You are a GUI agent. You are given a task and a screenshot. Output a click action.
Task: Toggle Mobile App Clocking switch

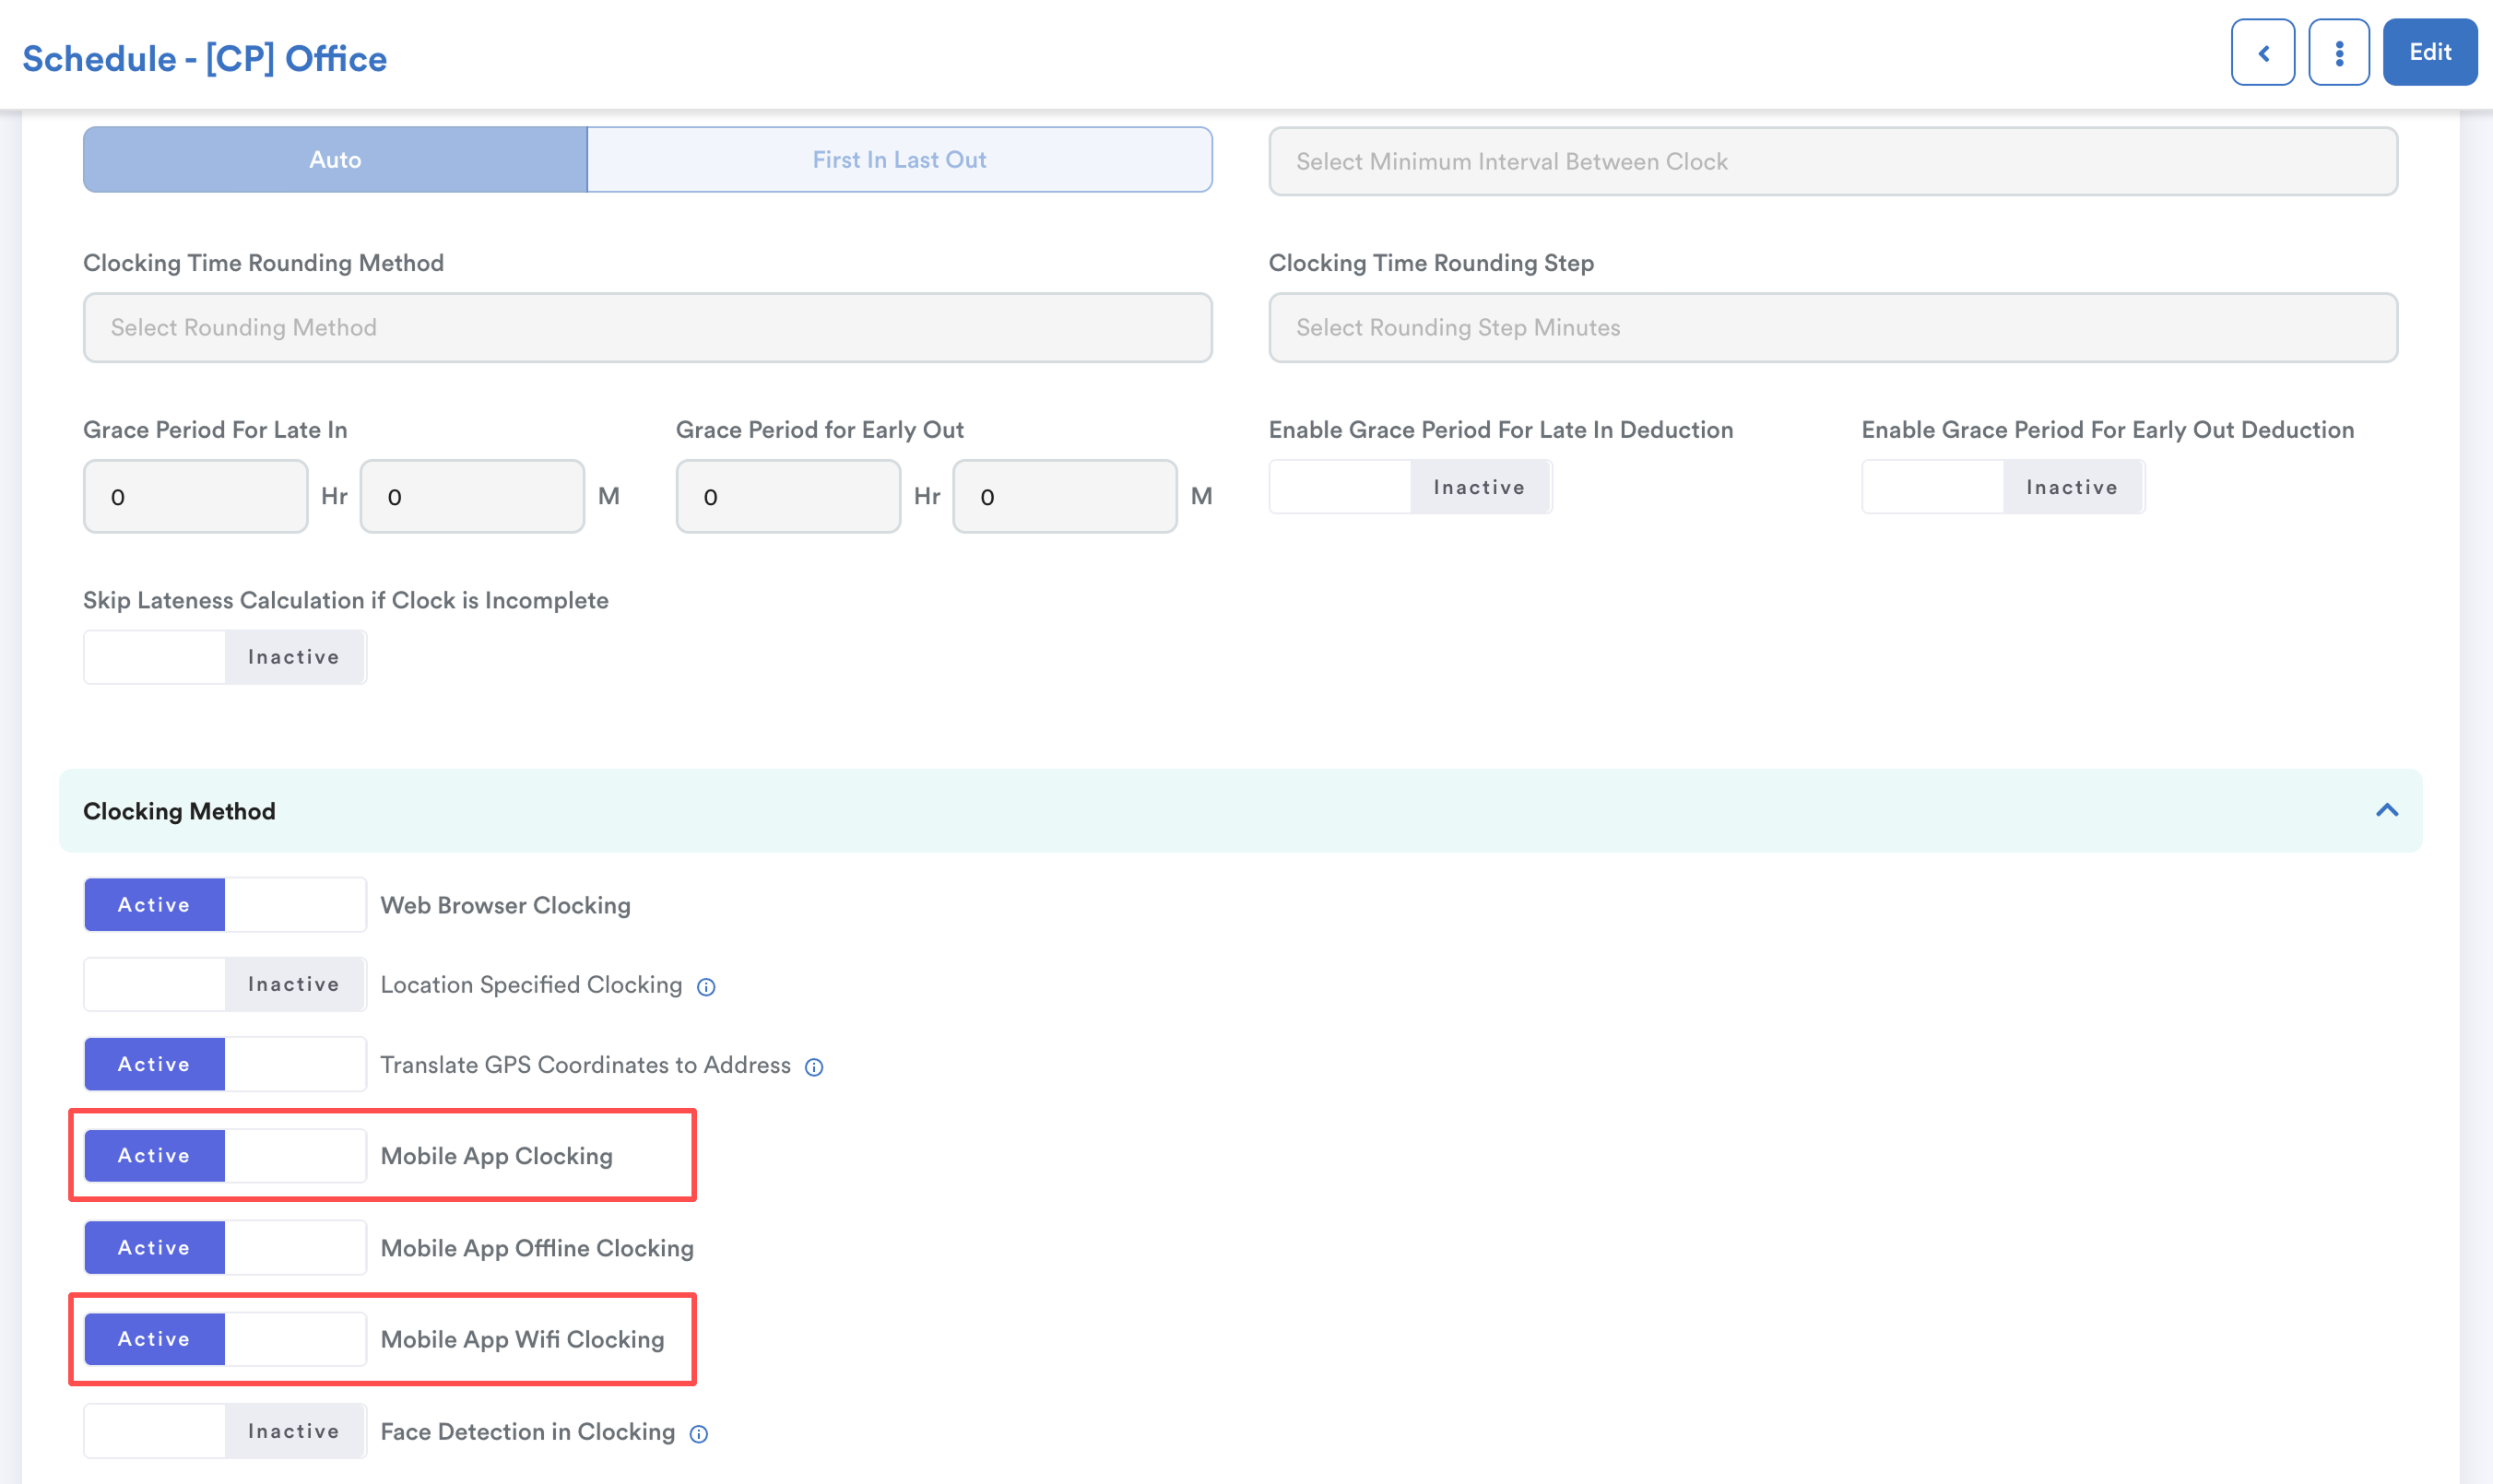click(x=225, y=1156)
